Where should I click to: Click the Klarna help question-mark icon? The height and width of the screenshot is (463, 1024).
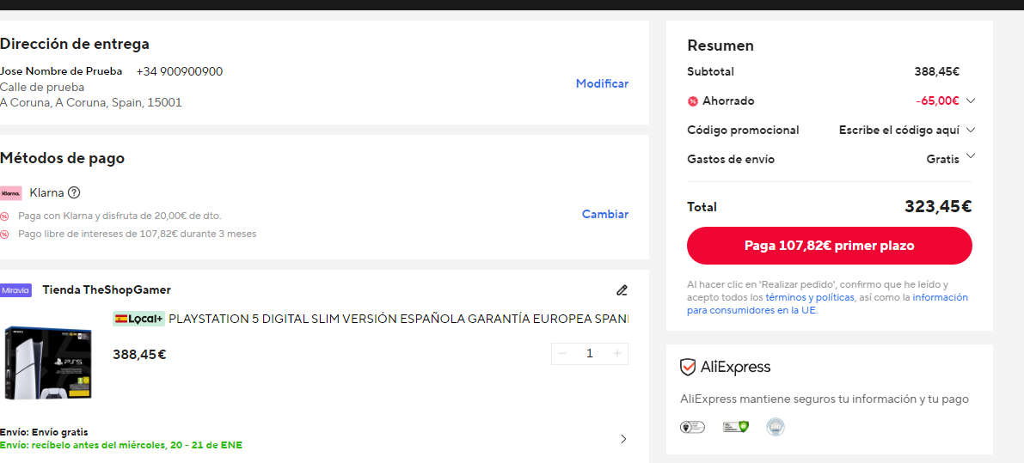tap(74, 192)
